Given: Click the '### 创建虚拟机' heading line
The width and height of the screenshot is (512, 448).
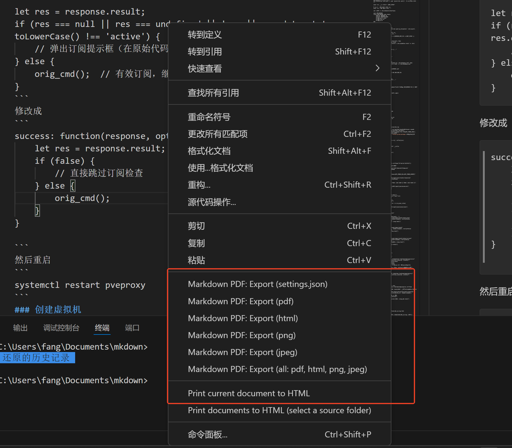Looking at the screenshot, I should click(48, 309).
